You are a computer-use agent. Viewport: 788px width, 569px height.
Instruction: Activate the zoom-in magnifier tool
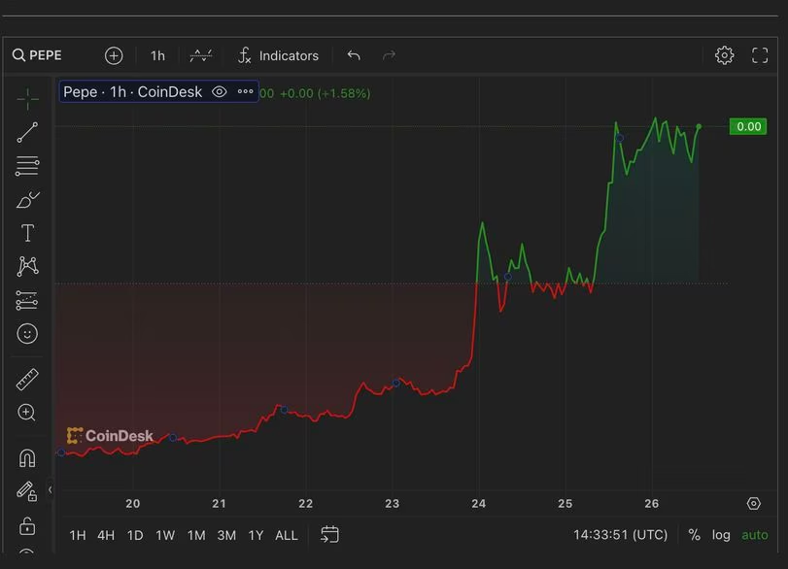pyautogui.click(x=26, y=412)
